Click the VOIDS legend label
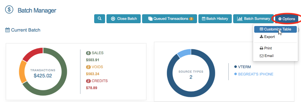The height and width of the screenshot is (102, 301). (97, 67)
